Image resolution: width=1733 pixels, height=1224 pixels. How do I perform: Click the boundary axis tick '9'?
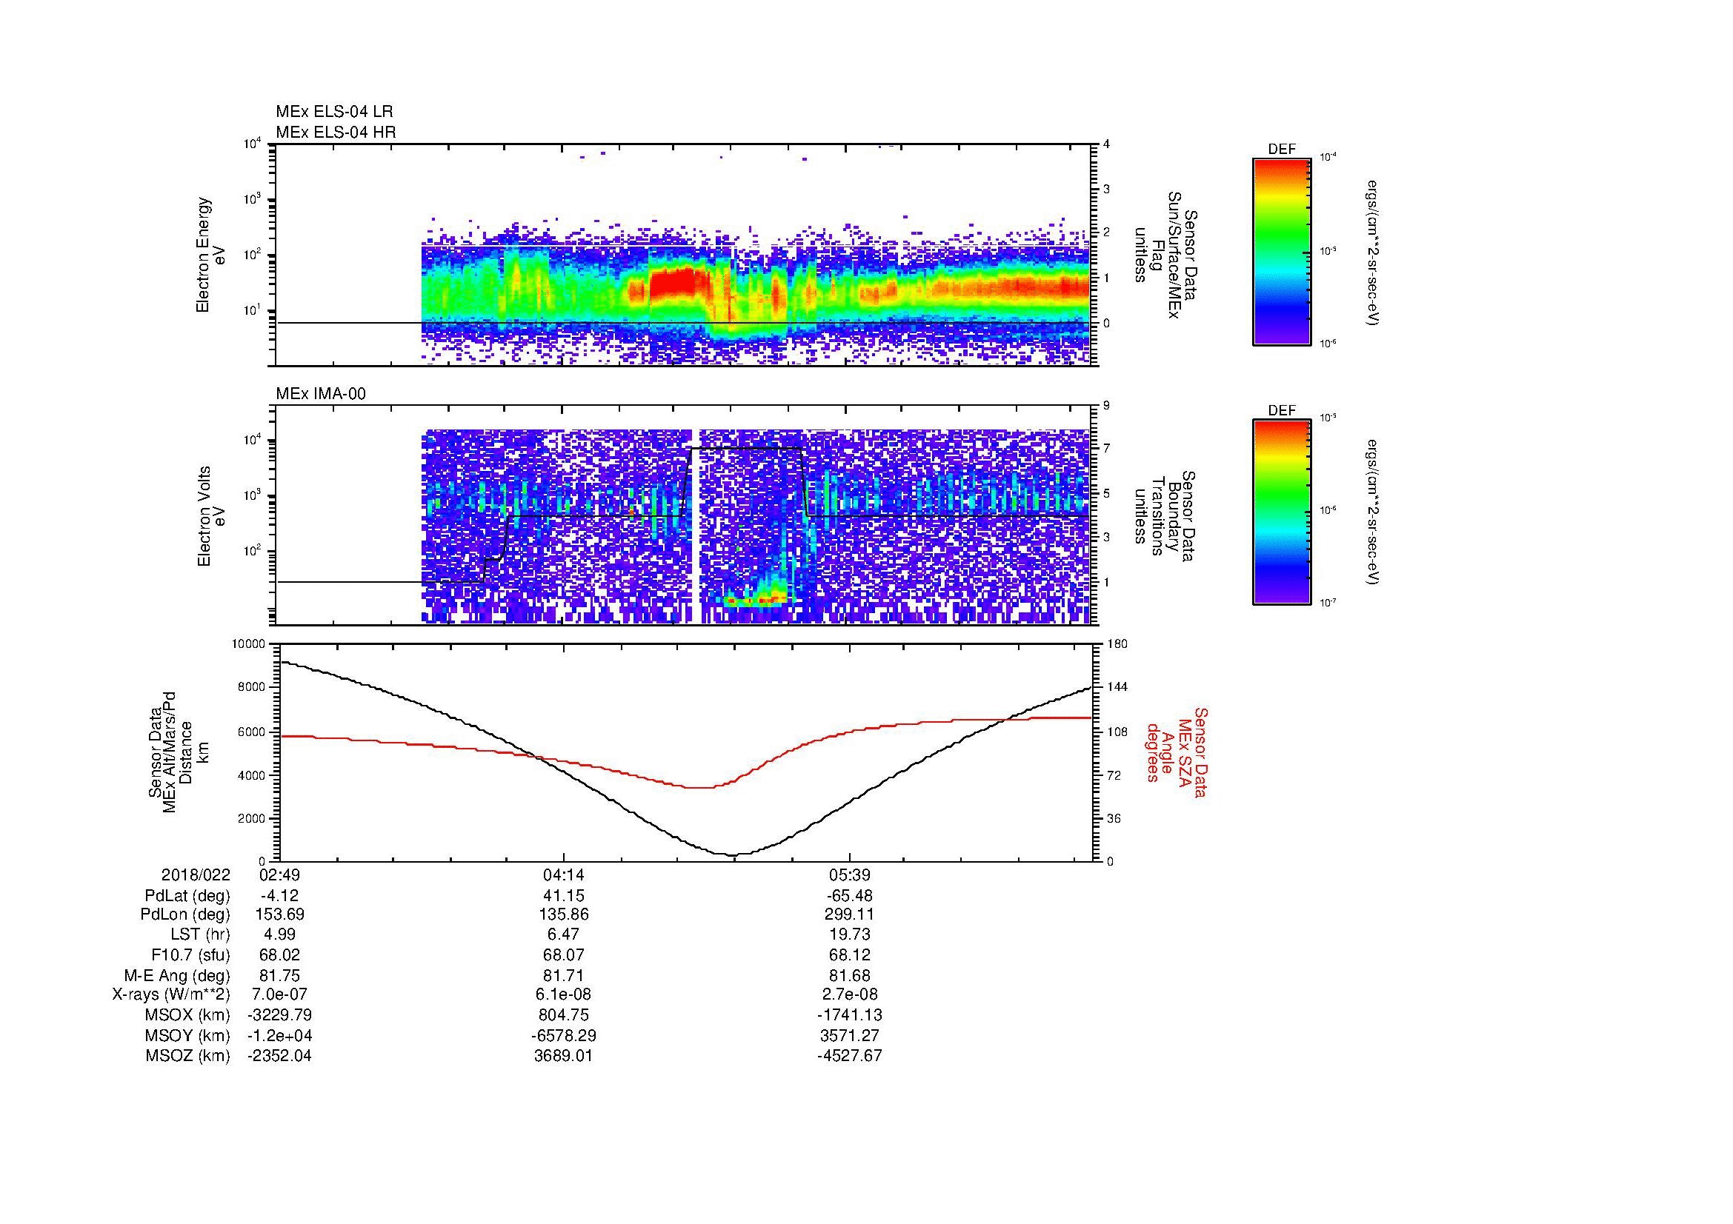pos(1106,406)
